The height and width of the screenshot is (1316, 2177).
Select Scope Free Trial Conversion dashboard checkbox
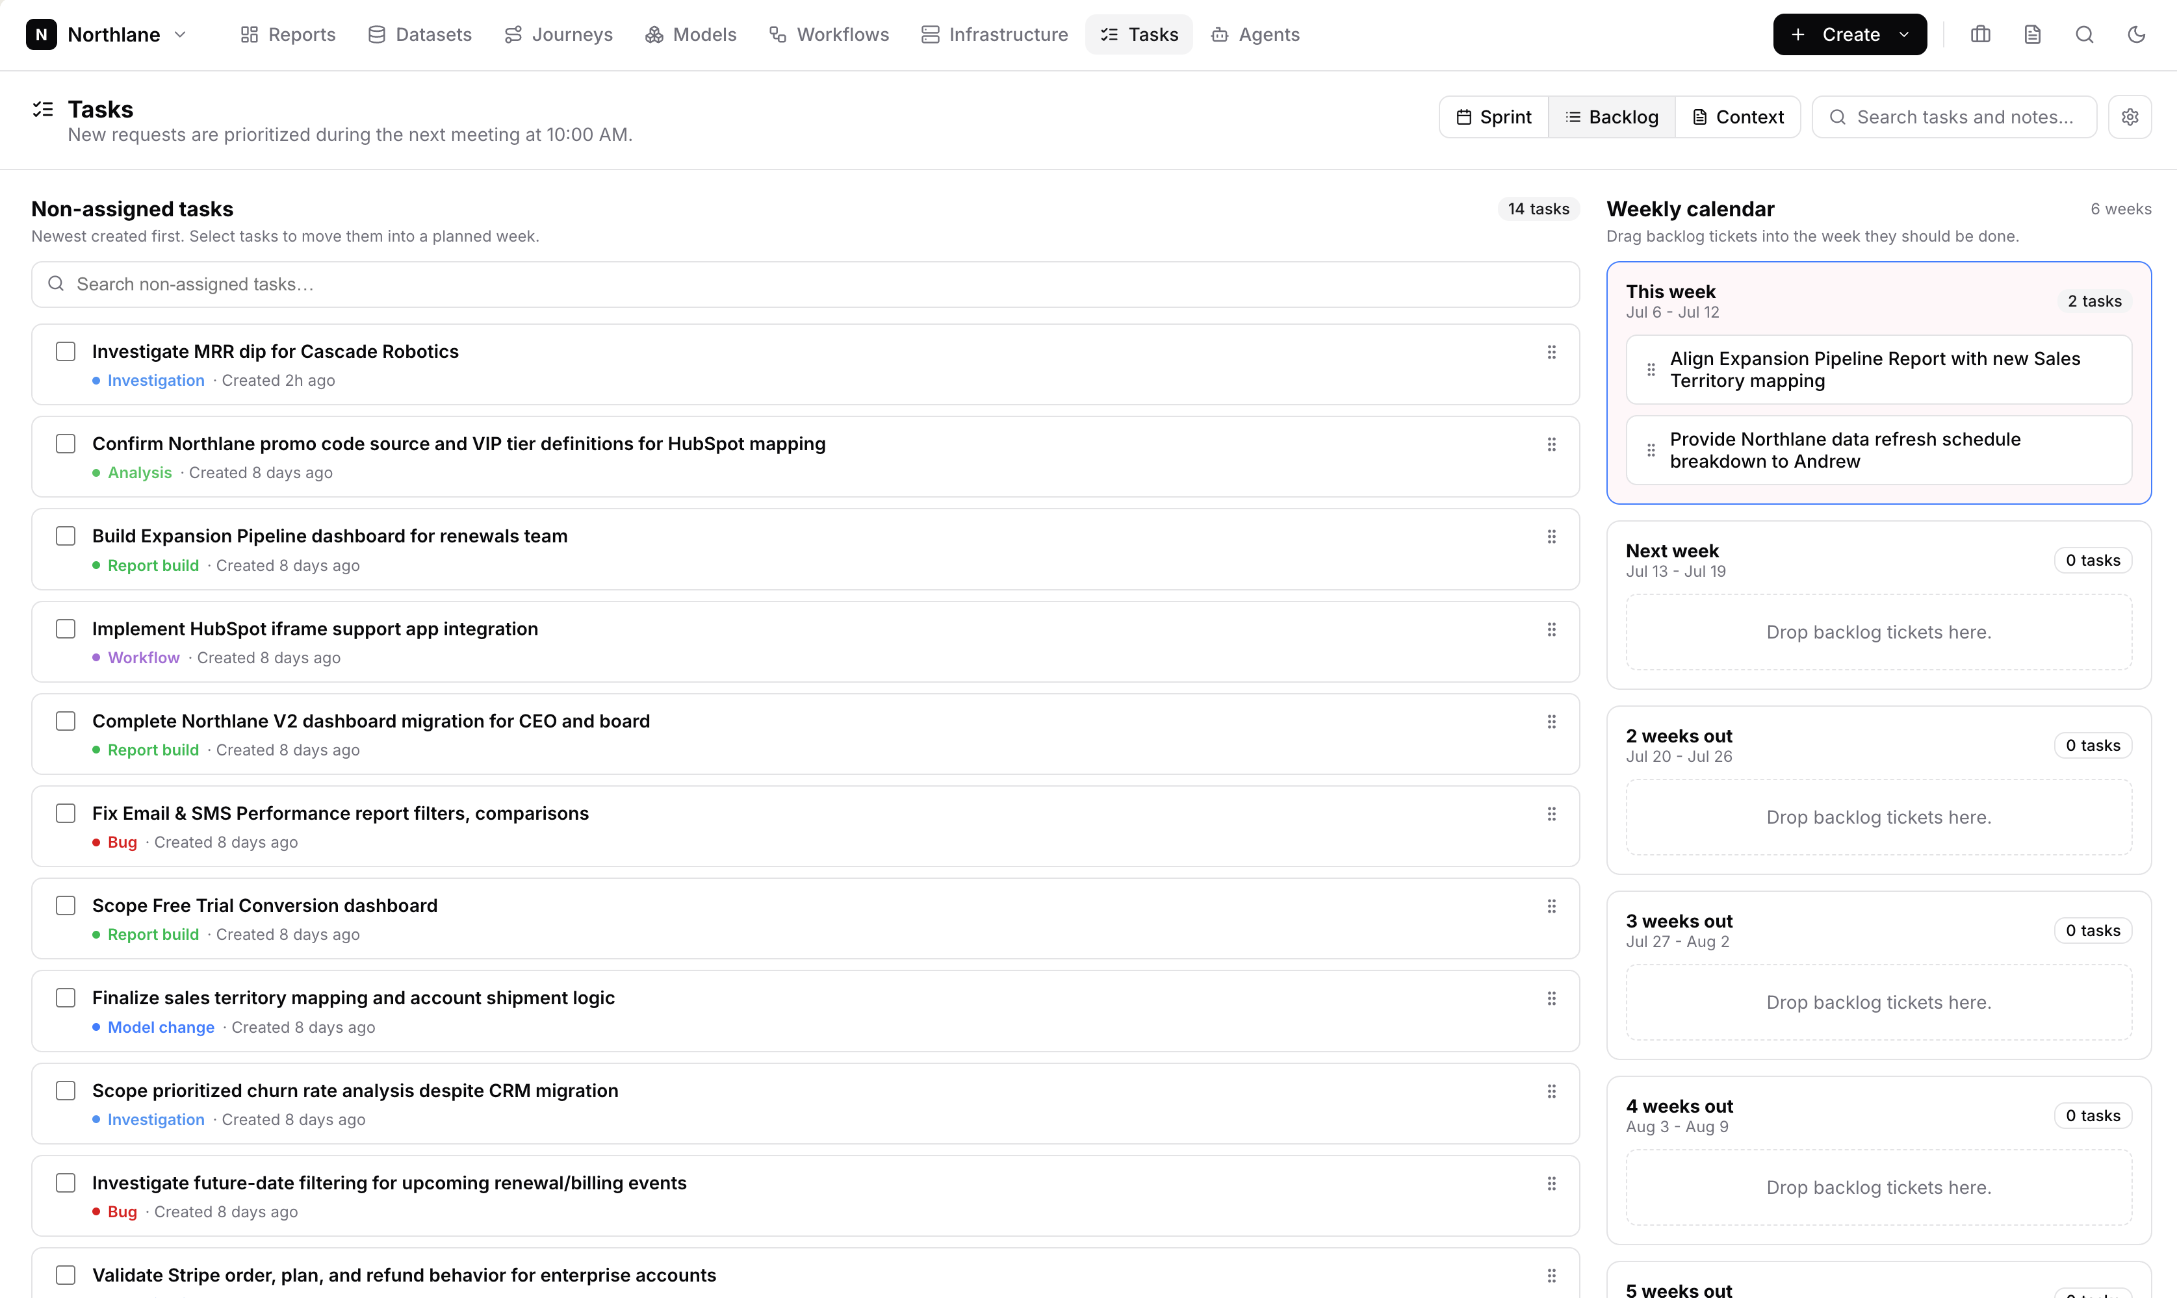(66, 905)
